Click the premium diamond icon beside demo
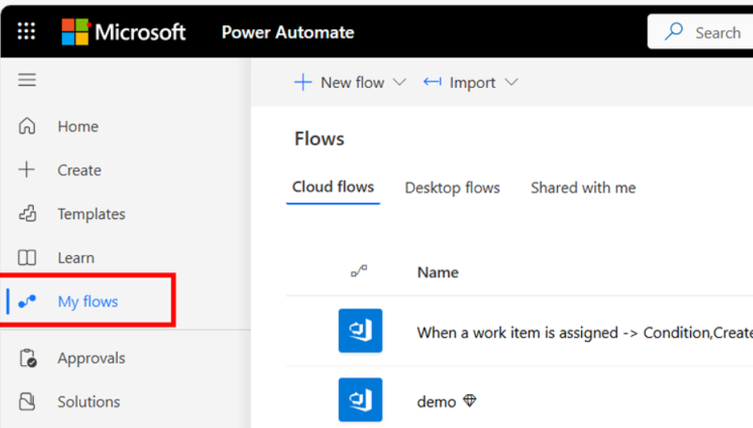Screen dimensions: 753x428 [470, 400]
